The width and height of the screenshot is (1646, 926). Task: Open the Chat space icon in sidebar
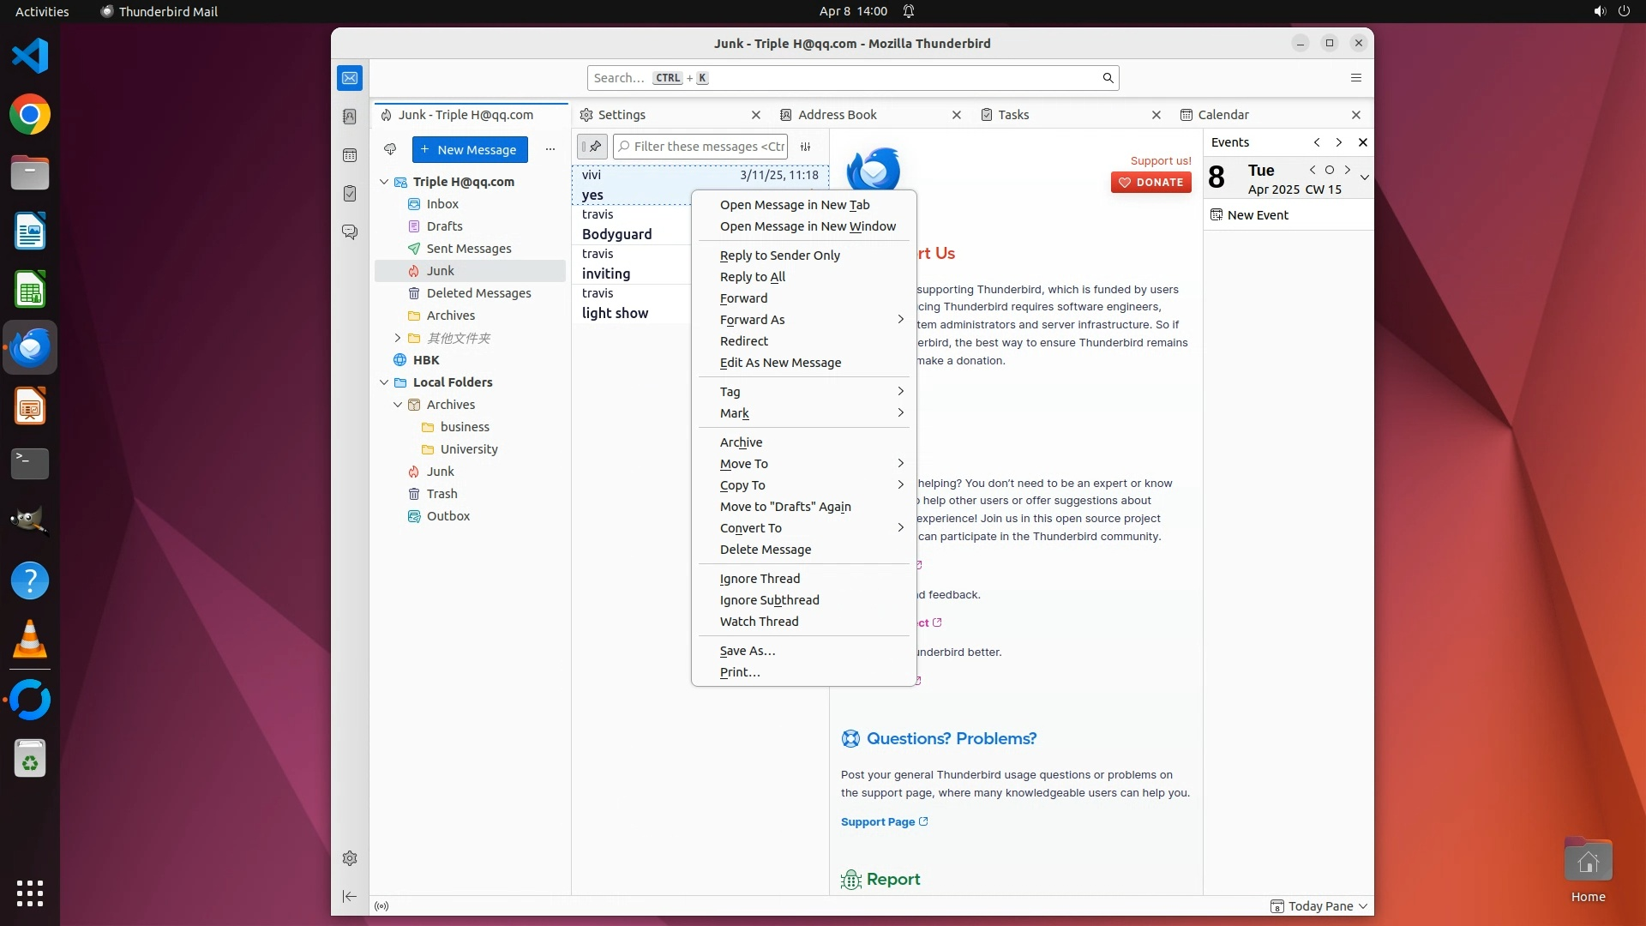coord(350,232)
